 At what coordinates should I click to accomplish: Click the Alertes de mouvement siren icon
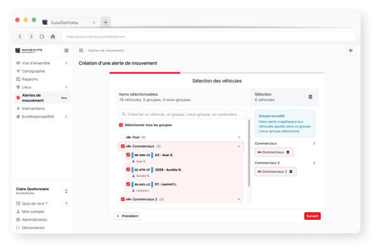pos(18,98)
